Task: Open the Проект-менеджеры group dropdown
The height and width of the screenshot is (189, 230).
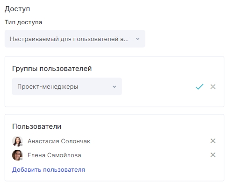Action: 67,86
